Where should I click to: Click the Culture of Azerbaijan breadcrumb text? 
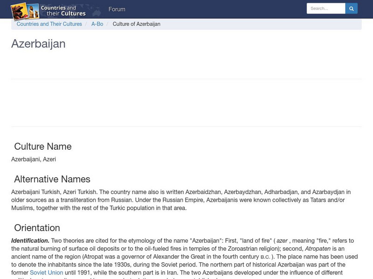pos(136,24)
